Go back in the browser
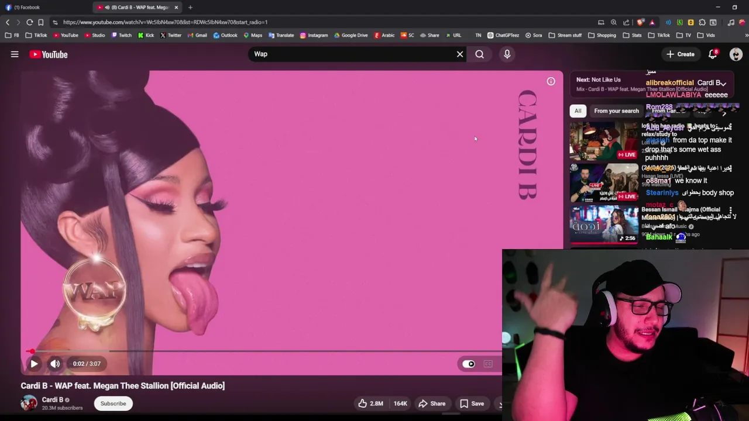The height and width of the screenshot is (421, 749). pyautogui.click(x=8, y=22)
